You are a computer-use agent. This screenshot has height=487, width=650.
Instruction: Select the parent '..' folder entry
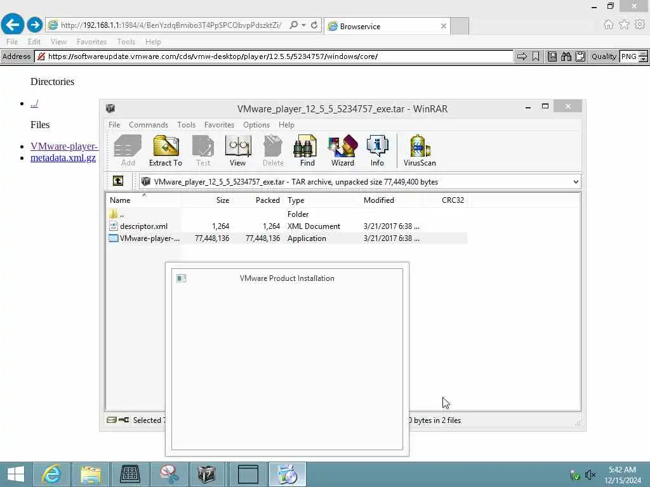(x=287, y=214)
